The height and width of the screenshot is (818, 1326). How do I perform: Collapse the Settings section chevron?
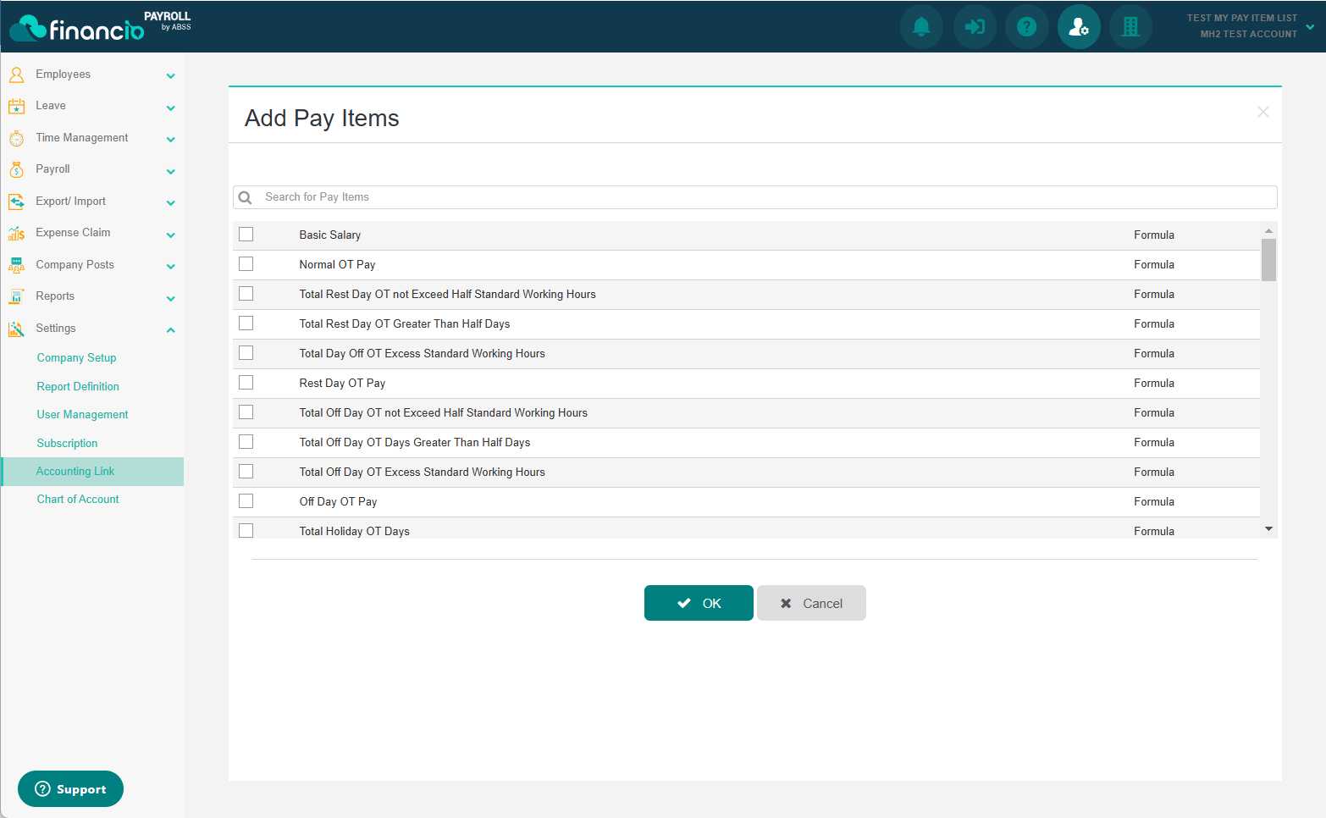click(170, 329)
